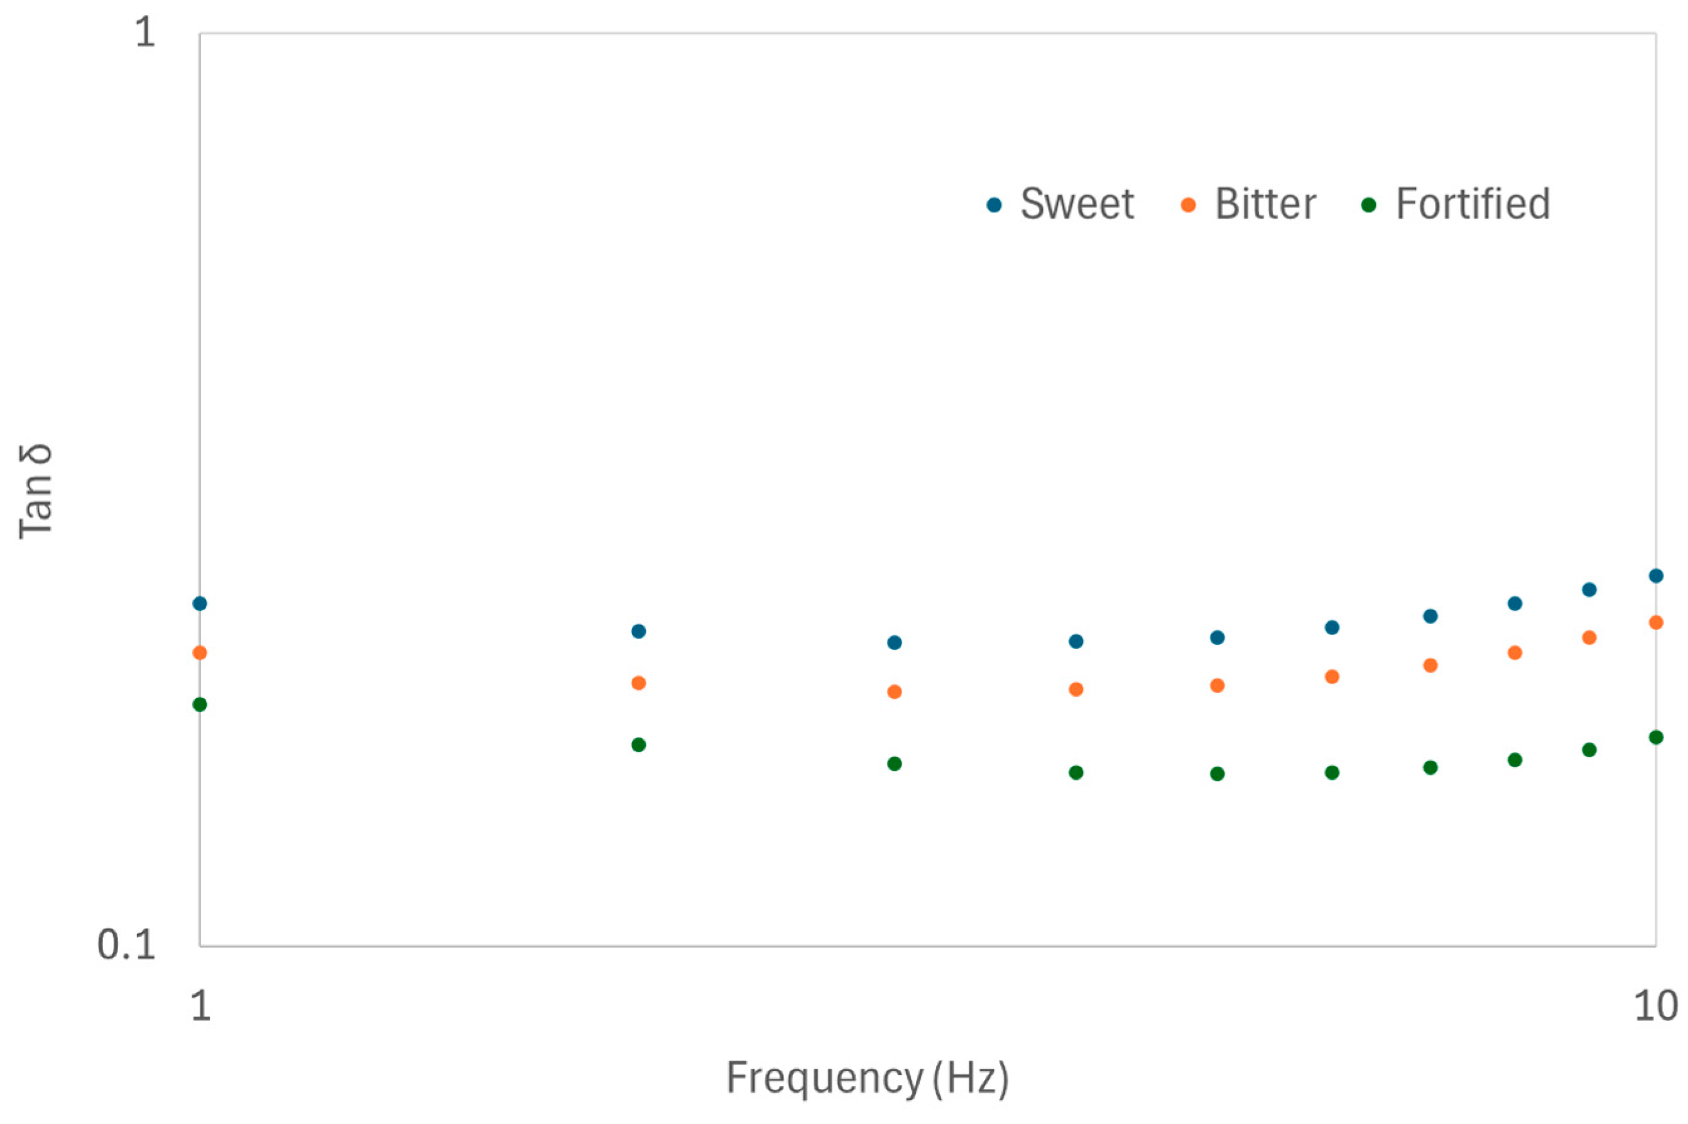This screenshot has width=1688, height=1124.
Task: Select the Bitter data point at 1 Hz
Action: 200,652
